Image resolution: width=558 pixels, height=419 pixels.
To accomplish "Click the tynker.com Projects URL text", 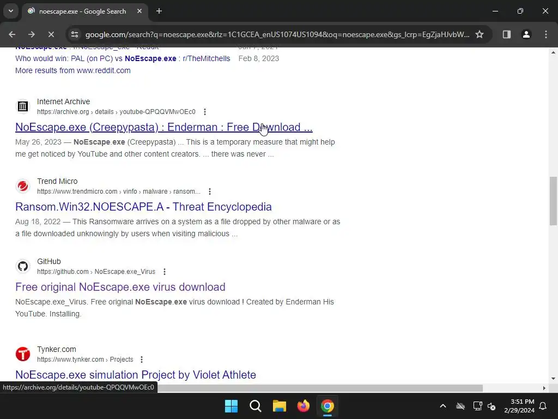I will pyautogui.click(x=85, y=360).
